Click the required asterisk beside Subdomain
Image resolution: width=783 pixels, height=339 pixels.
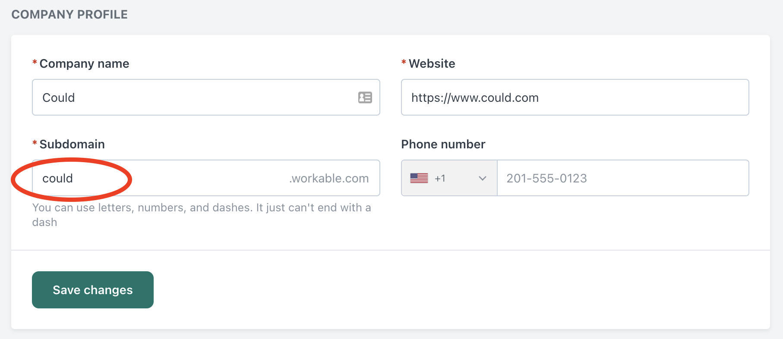(x=35, y=143)
